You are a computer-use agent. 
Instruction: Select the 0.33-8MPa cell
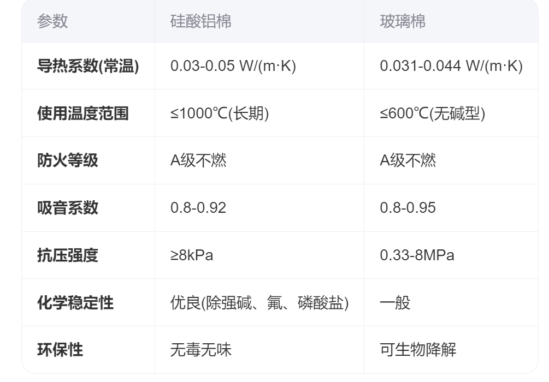(417, 255)
